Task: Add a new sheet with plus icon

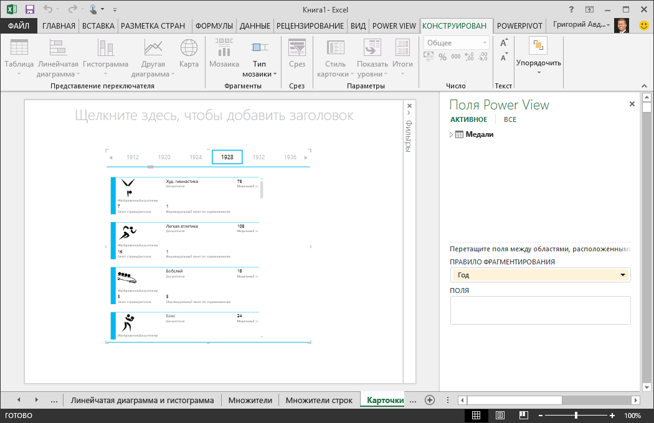Action: point(430,400)
